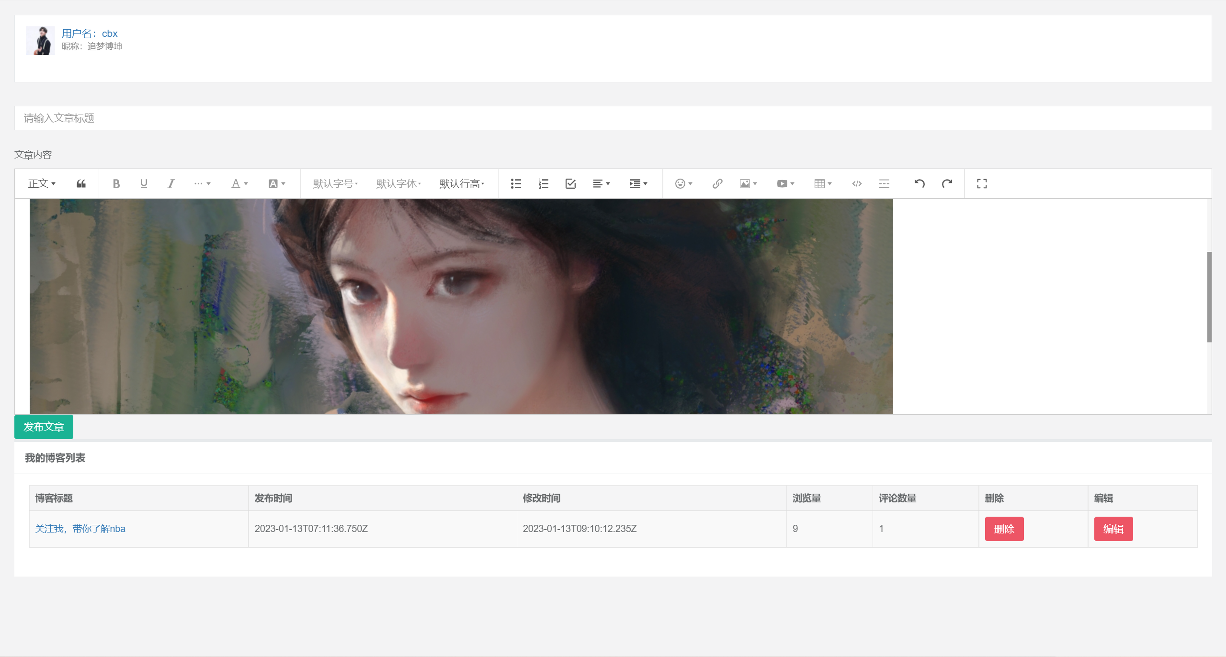Open the 默认字号 font size dropdown
The image size is (1226, 657).
coord(335,184)
